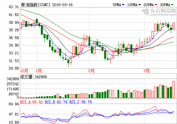The width and height of the screenshot is (177, 124).
Task: Click the 29.85 bottom price axis label
Action: (14, 68)
